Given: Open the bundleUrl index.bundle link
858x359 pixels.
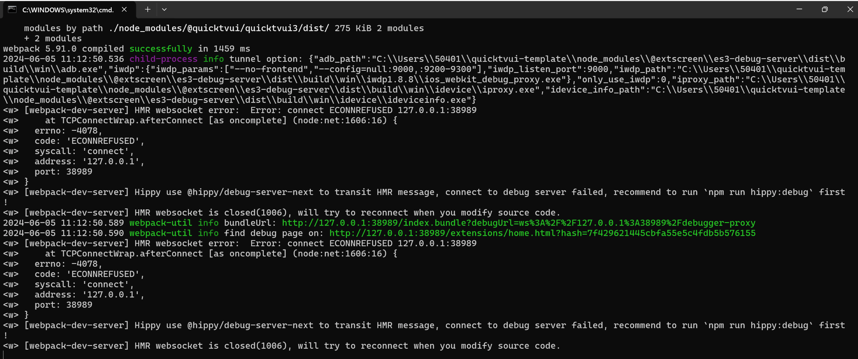Looking at the screenshot, I should pyautogui.click(x=519, y=223).
